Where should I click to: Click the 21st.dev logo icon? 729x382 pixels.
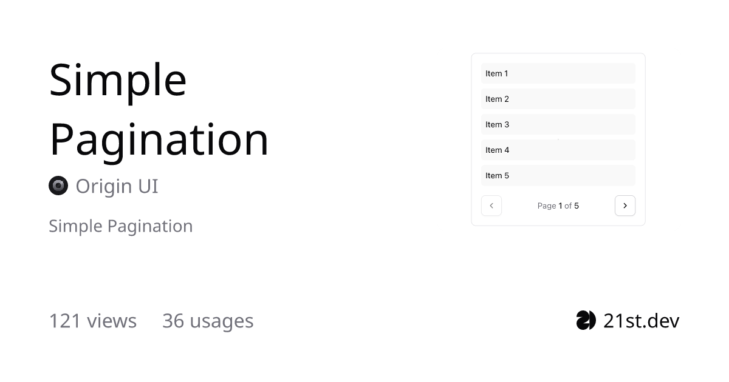coord(586,320)
